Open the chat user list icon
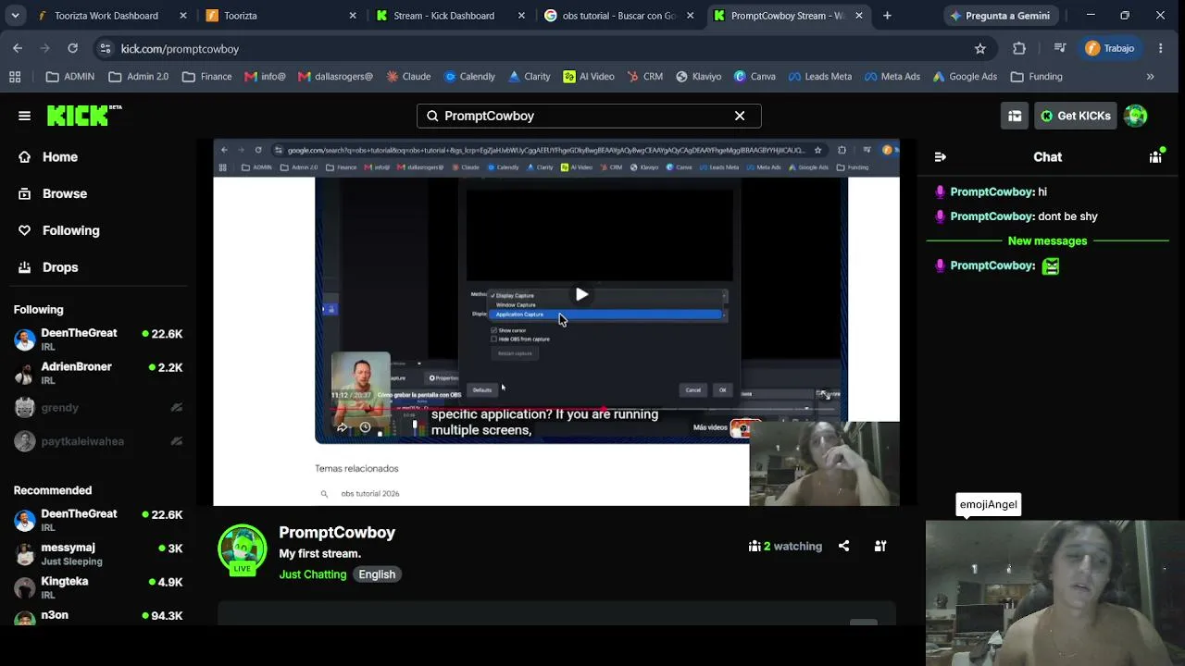Viewport: 1185px width, 666px height. (1155, 157)
